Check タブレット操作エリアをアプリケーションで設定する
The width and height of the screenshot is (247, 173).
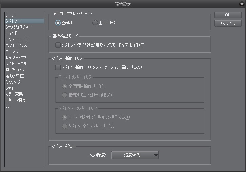click(x=58, y=67)
